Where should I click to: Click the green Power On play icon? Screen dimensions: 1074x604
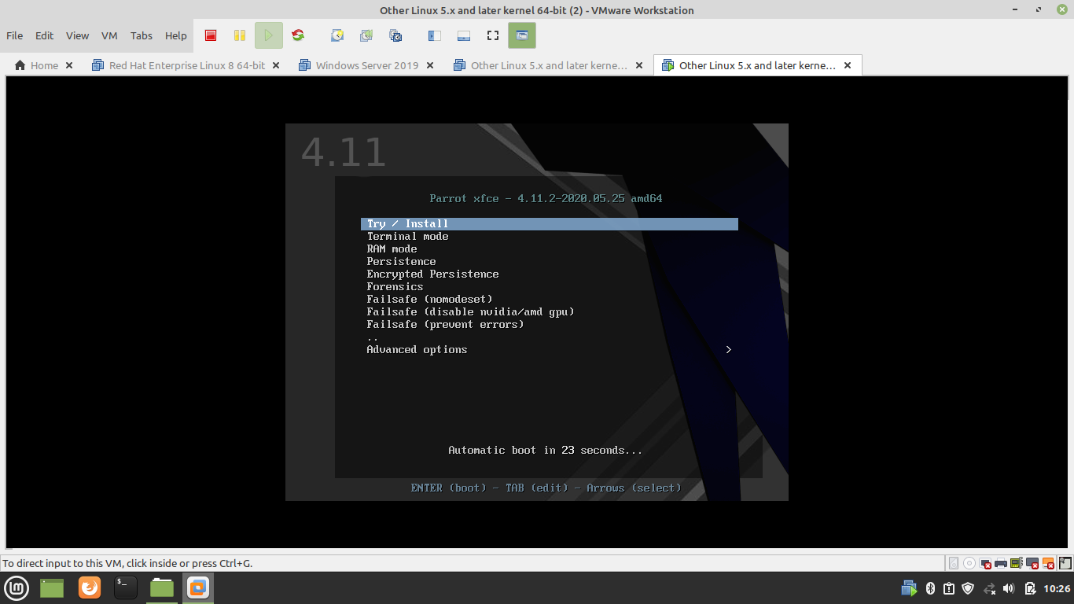tap(269, 35)
